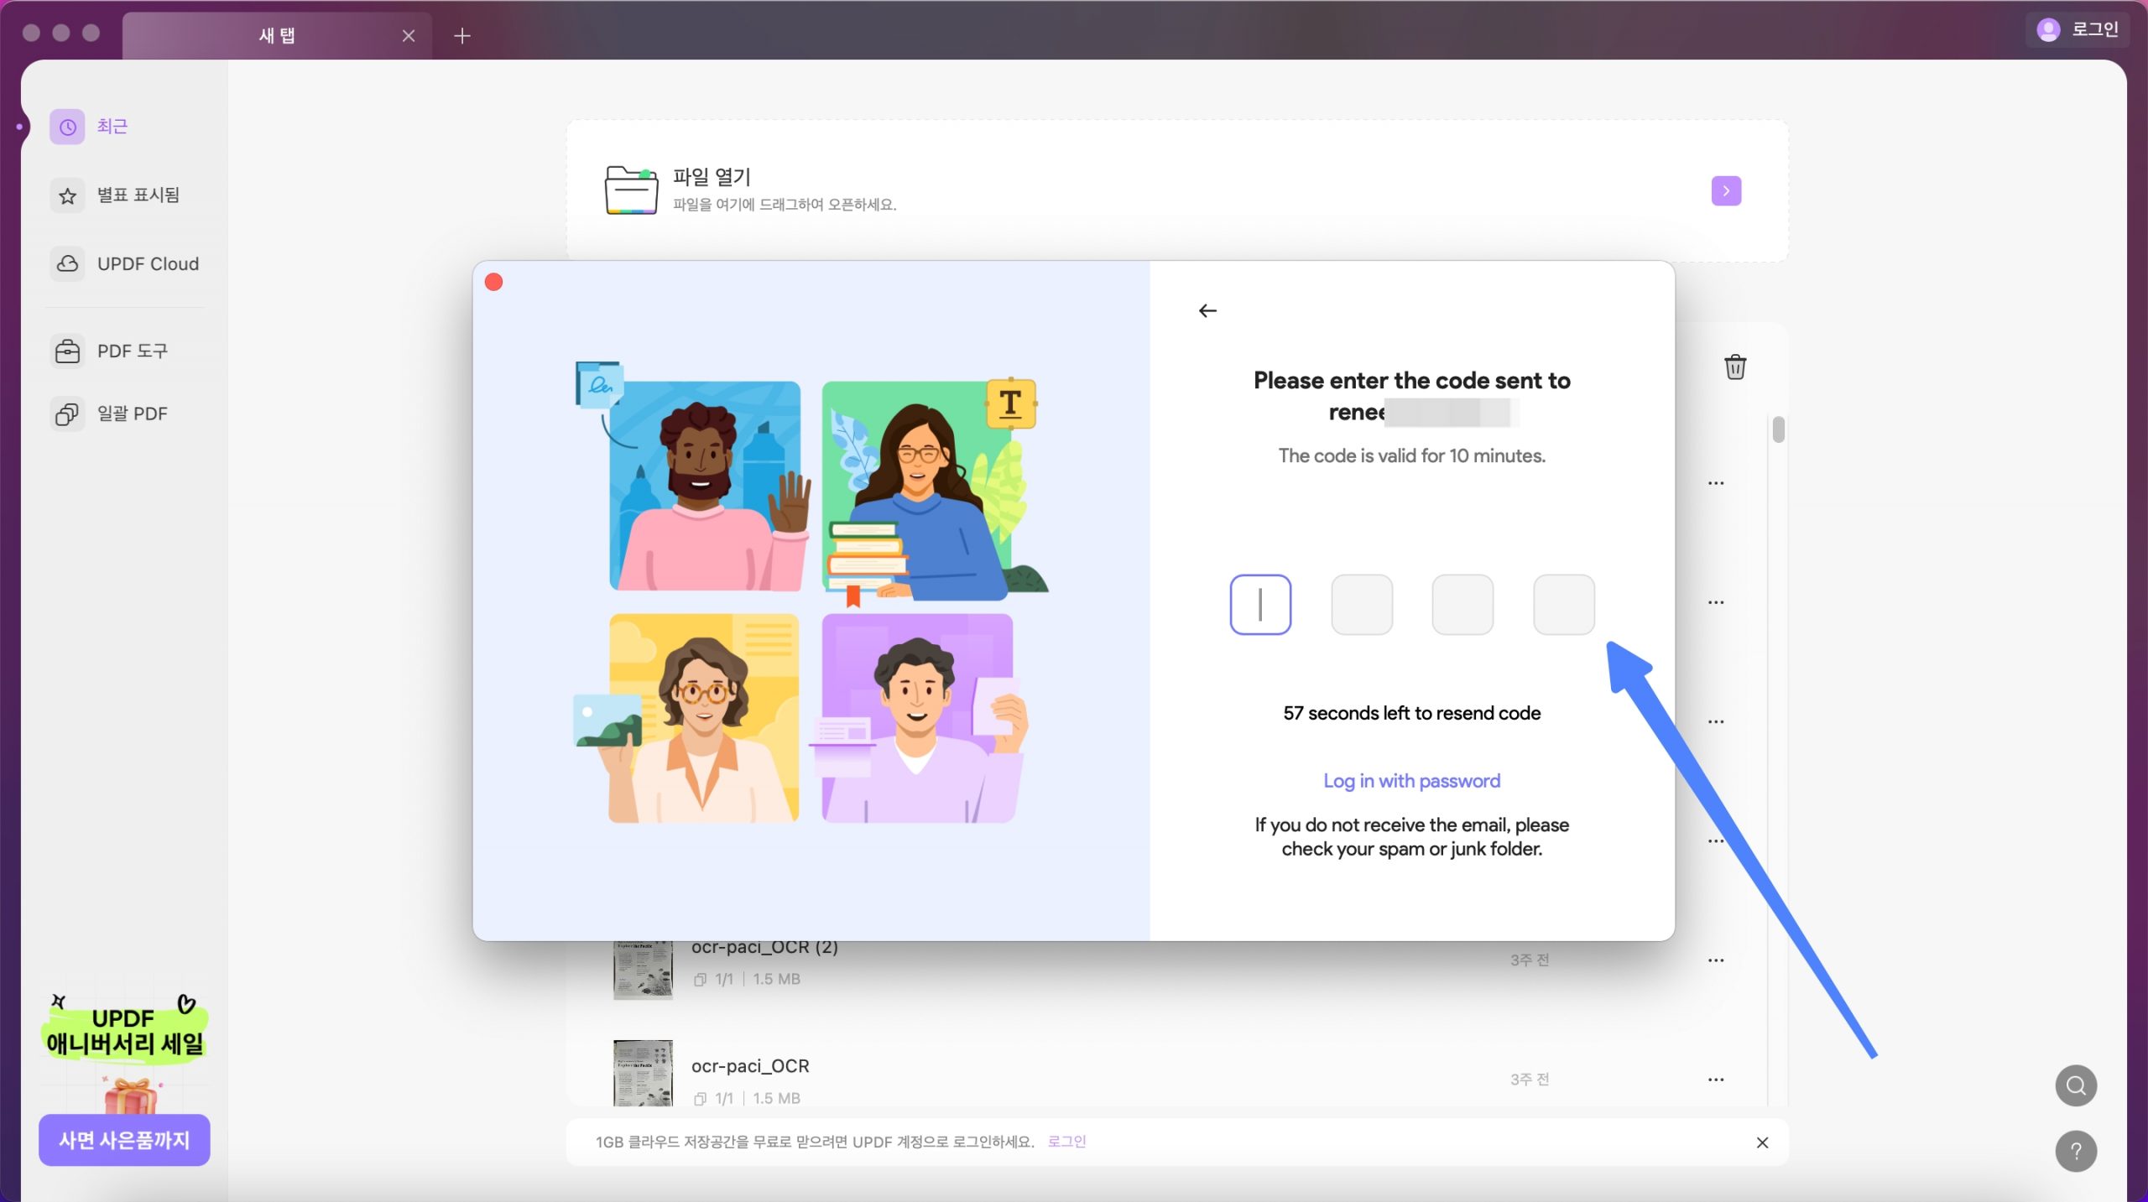Open UPDF Cloud from the sidebar
The width and height of the screenshot is (2148, 1202).
[126, 264]
